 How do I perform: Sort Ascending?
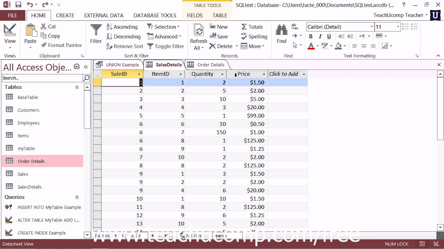(x=122, y=27)
